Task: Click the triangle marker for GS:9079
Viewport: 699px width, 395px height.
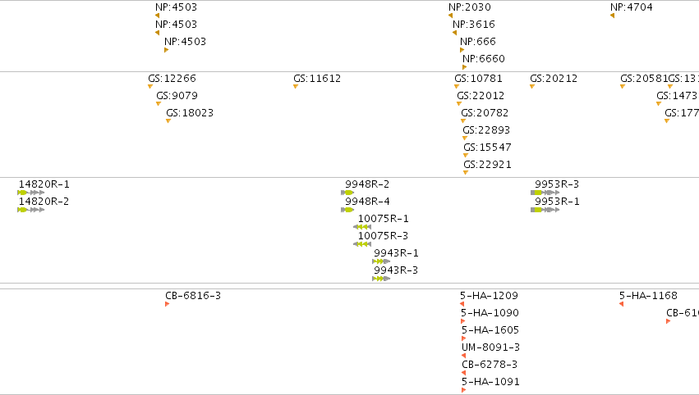Action: pyautogui.click(x=159, y=104)
